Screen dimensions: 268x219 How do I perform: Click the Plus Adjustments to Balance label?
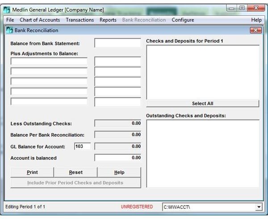click(x=44, y=54)
